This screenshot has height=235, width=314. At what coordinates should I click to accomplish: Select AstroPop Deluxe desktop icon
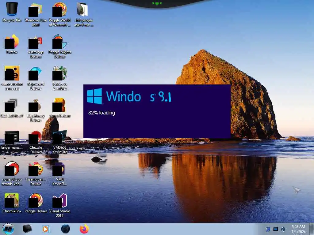click(36, 46)
